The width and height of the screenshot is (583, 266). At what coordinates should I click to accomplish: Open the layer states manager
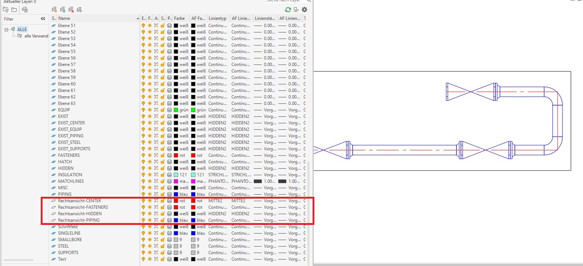[25, 10]
